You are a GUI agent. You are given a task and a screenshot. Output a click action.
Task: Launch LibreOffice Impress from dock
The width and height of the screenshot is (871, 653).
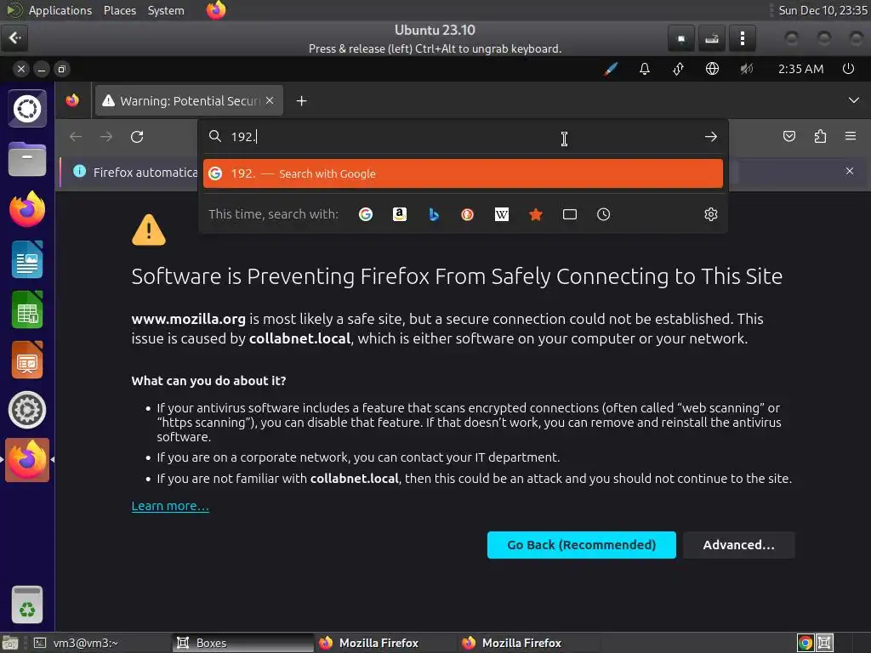27,360
